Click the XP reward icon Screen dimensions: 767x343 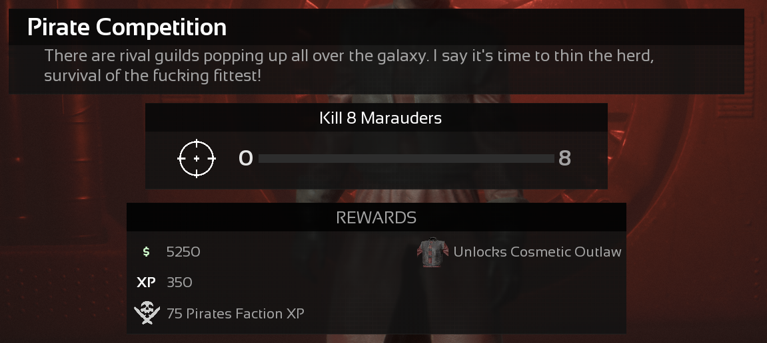(x=146, y=283)
